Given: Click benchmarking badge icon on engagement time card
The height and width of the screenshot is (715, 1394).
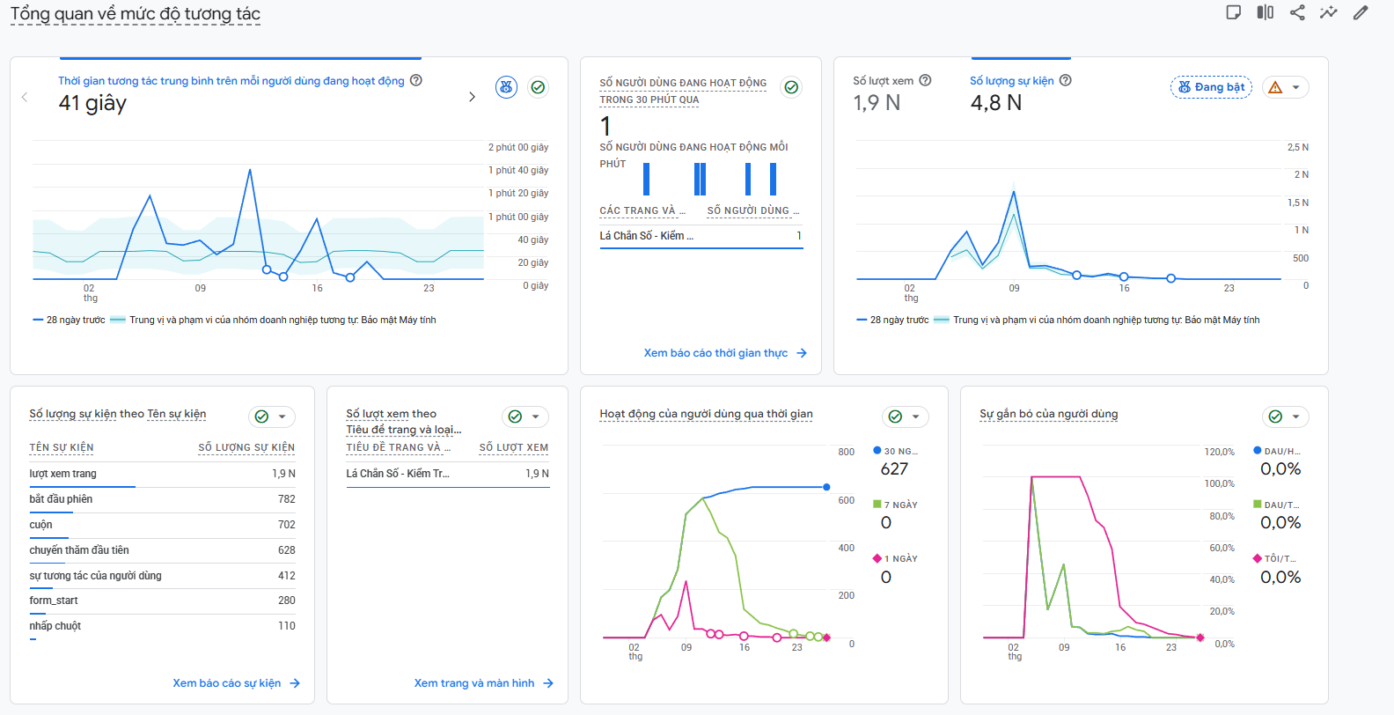Looking at the screenshot, I should point(506,87).
